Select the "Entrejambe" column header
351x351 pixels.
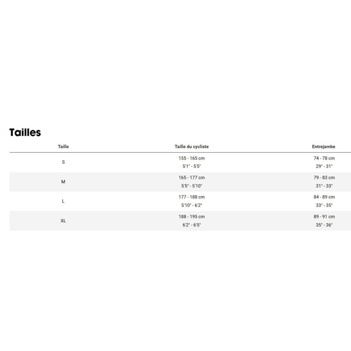click(x=324, y=147)
